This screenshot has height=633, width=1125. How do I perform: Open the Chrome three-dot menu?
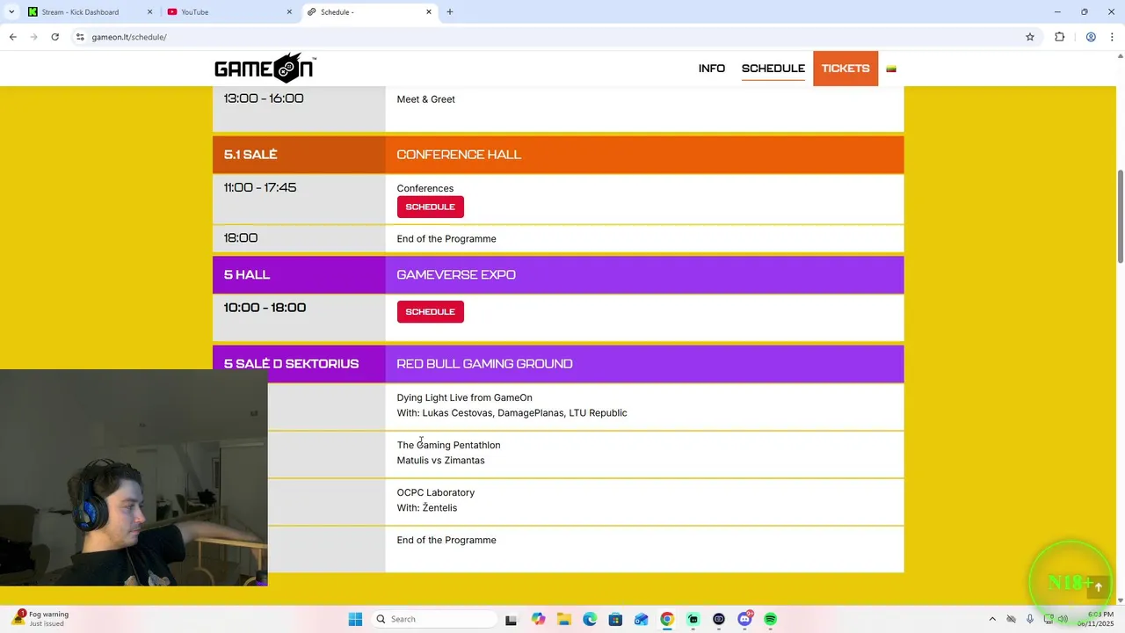[1113, 37]
